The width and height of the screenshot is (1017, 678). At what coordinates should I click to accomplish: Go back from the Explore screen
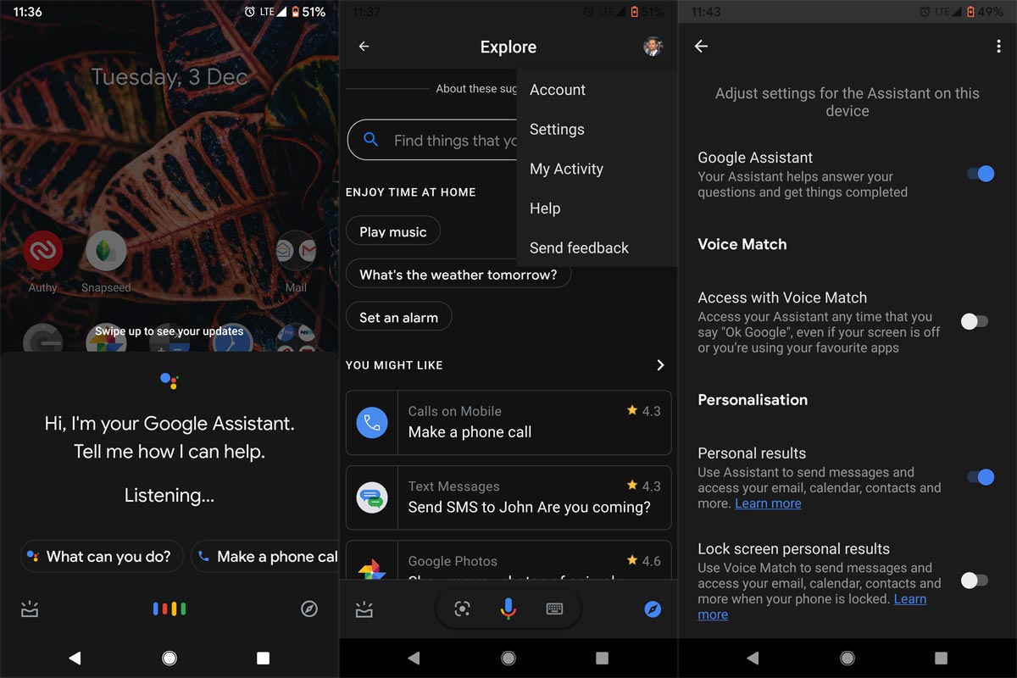point(364,47)
